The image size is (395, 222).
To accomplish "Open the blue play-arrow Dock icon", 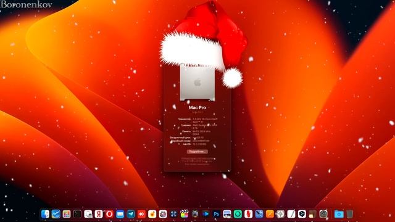I will pyautogui.click(x=206, y=214).
